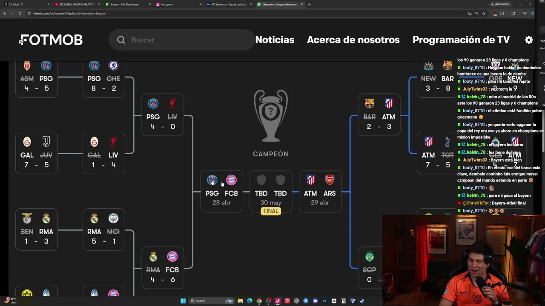Open the BAR vs ATM 2-3 quarterfinal

coord(379,115)
